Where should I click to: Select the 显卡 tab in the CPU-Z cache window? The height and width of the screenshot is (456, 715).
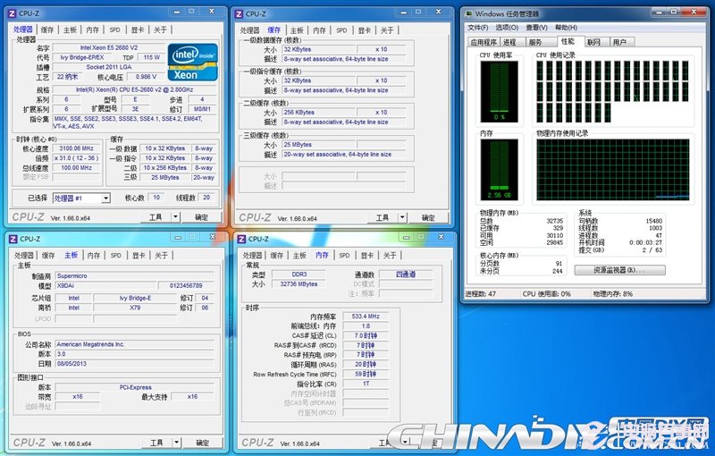click(364, 30)
